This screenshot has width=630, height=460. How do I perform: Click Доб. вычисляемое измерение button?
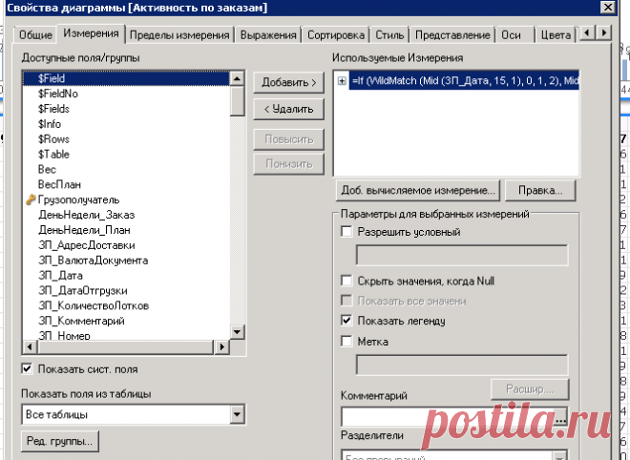418,190
